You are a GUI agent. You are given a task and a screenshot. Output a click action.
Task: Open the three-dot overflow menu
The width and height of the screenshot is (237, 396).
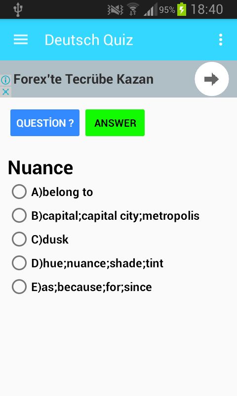pos(221,40)
